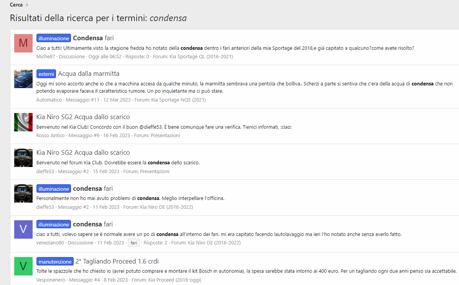The width and height of the screenshot is (459, 285).
Task: Open Kia Niro SG2 post dated 15 Feb 2023
Action: (x=83, y=152)
